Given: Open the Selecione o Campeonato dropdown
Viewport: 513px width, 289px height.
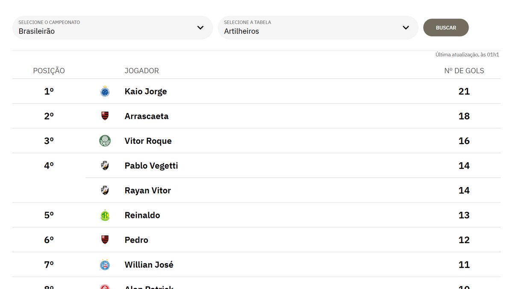Looking at the screenshot, I should (x=112, y=28).
